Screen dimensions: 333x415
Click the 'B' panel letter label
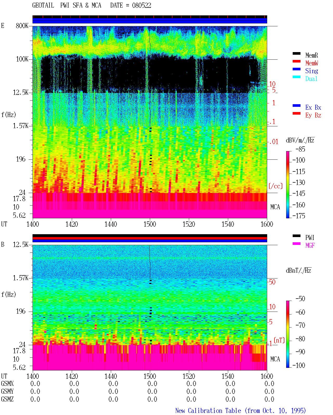coord(3,245)
